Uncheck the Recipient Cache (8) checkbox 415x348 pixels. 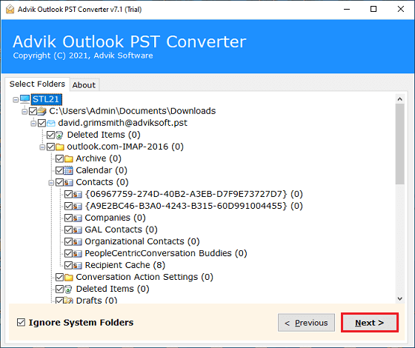tap(68, 265)
